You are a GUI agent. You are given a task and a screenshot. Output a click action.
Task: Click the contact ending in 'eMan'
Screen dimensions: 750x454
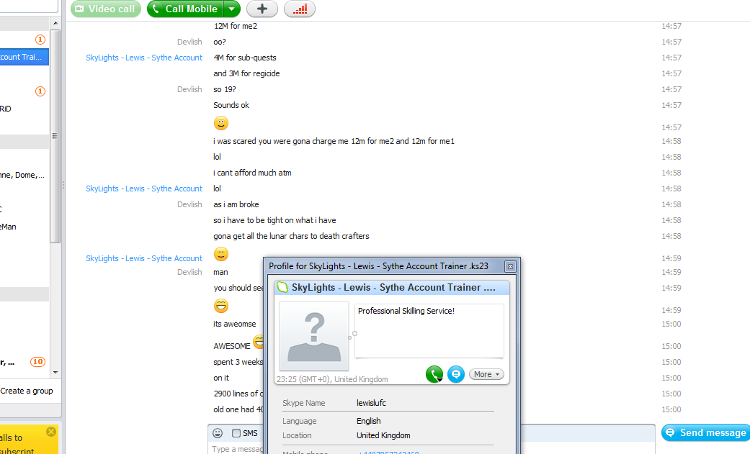pos(24,227)
